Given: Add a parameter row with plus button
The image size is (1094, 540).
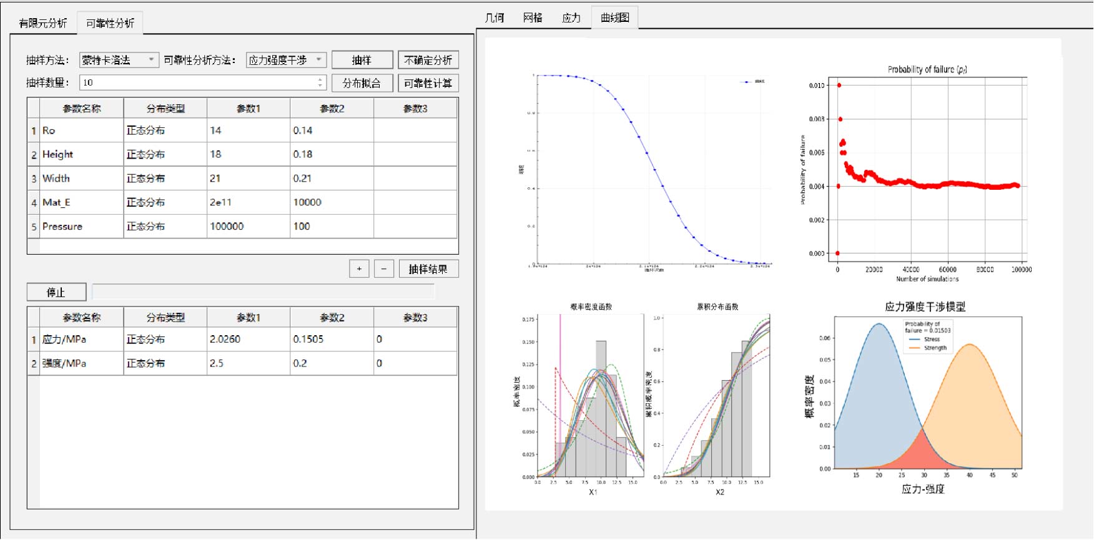Looking at the screenshot, I should tap(359, 269).
